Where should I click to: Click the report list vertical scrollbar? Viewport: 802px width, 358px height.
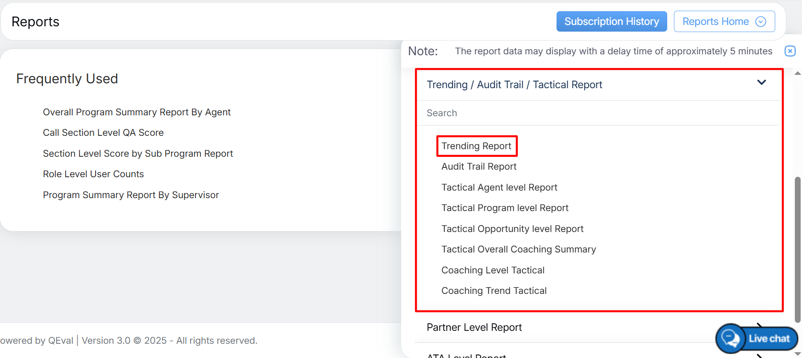coord(798,249)
